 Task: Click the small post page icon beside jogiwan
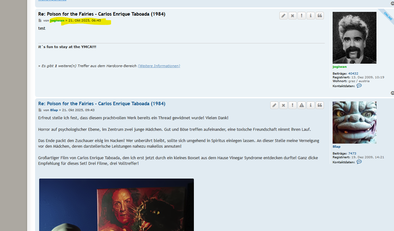(40, 20)
